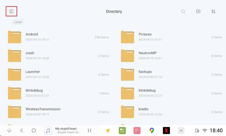226x136 pixels.
Task: Open the Android folder icon
Action: [x=14, y=37]
